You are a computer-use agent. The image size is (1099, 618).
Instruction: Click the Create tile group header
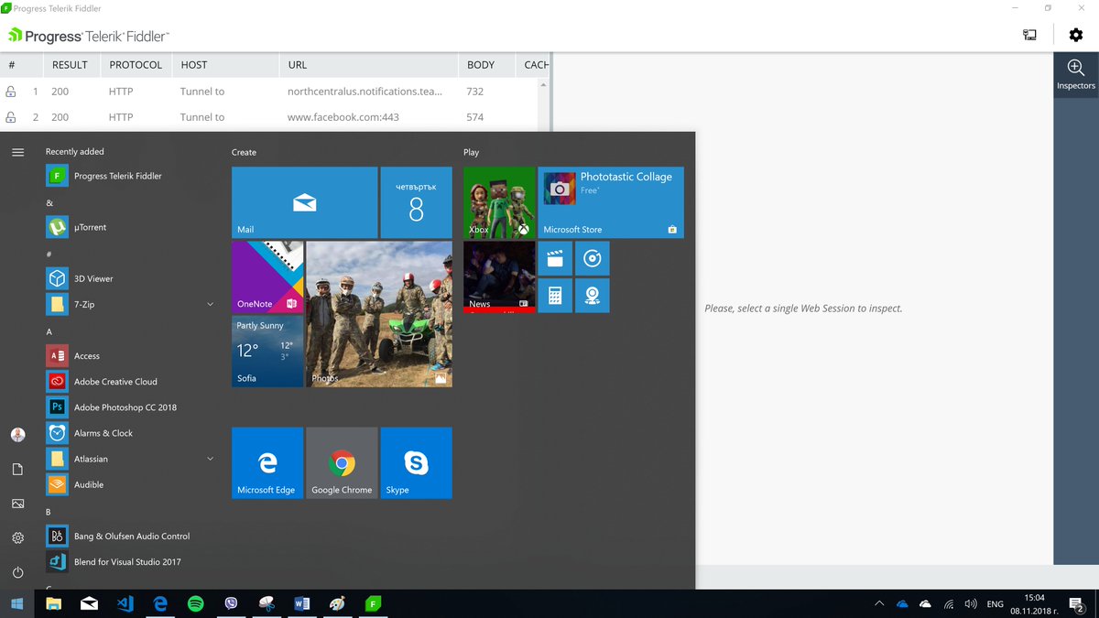(244, 152)
